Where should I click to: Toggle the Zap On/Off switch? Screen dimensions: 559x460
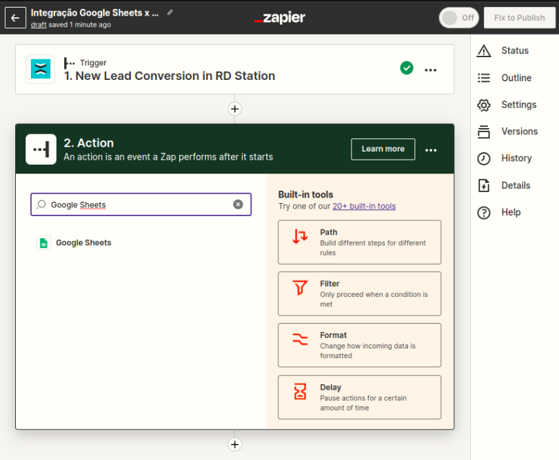coord(459,18)
